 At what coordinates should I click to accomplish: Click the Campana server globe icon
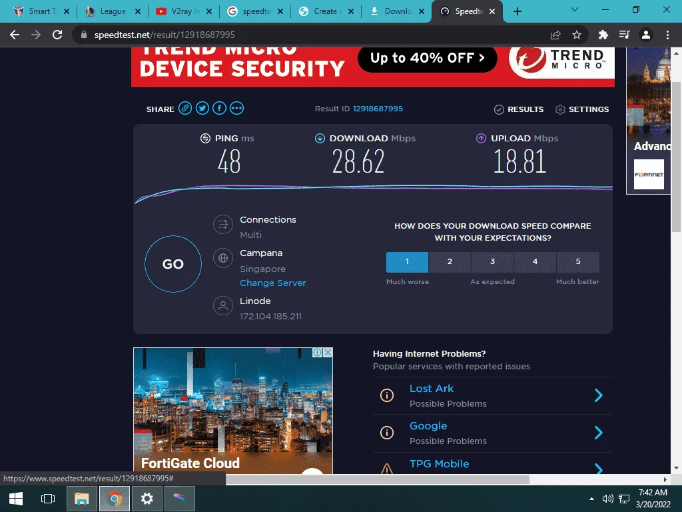[223, 258]
